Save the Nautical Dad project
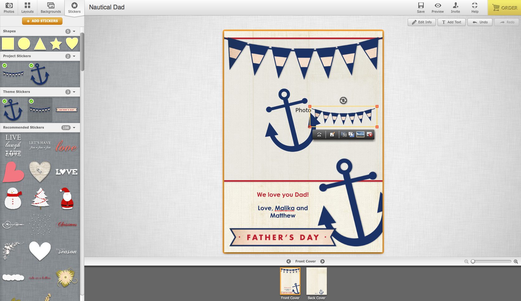 (421, 7)
